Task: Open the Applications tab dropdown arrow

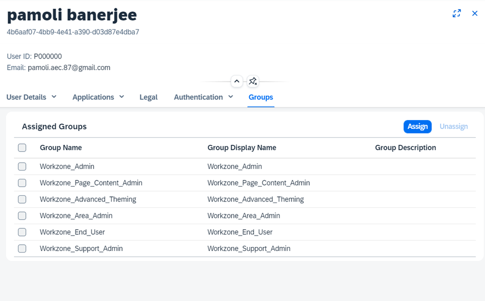Action: click(122, 97)
